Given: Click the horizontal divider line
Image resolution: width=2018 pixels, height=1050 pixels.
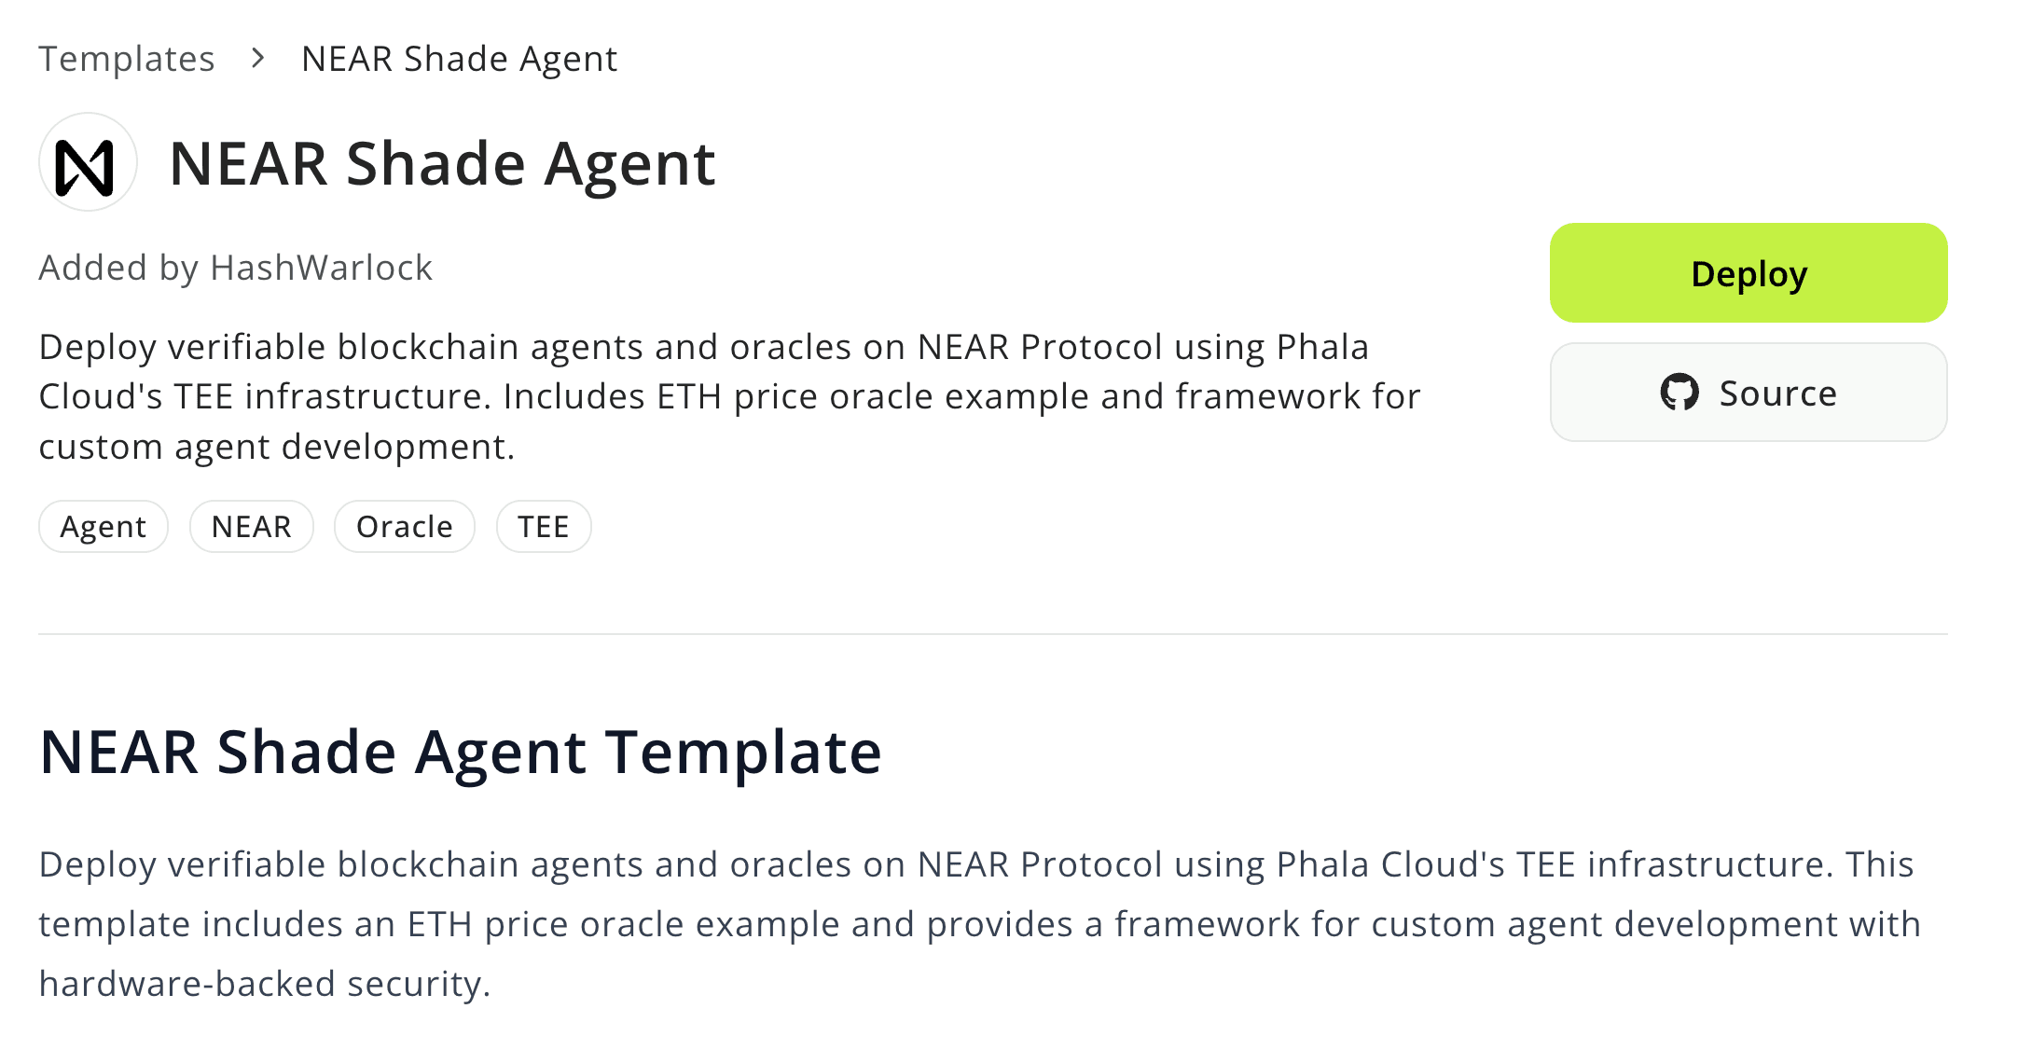Looking at the screenshot, I should [x=992, y=634].
